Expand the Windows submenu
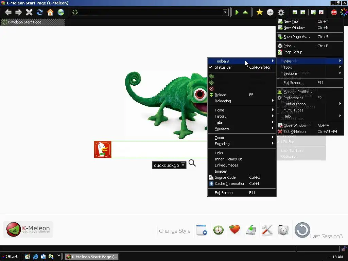348x261 pixels. pyautogui.click(x=242, y=128)
